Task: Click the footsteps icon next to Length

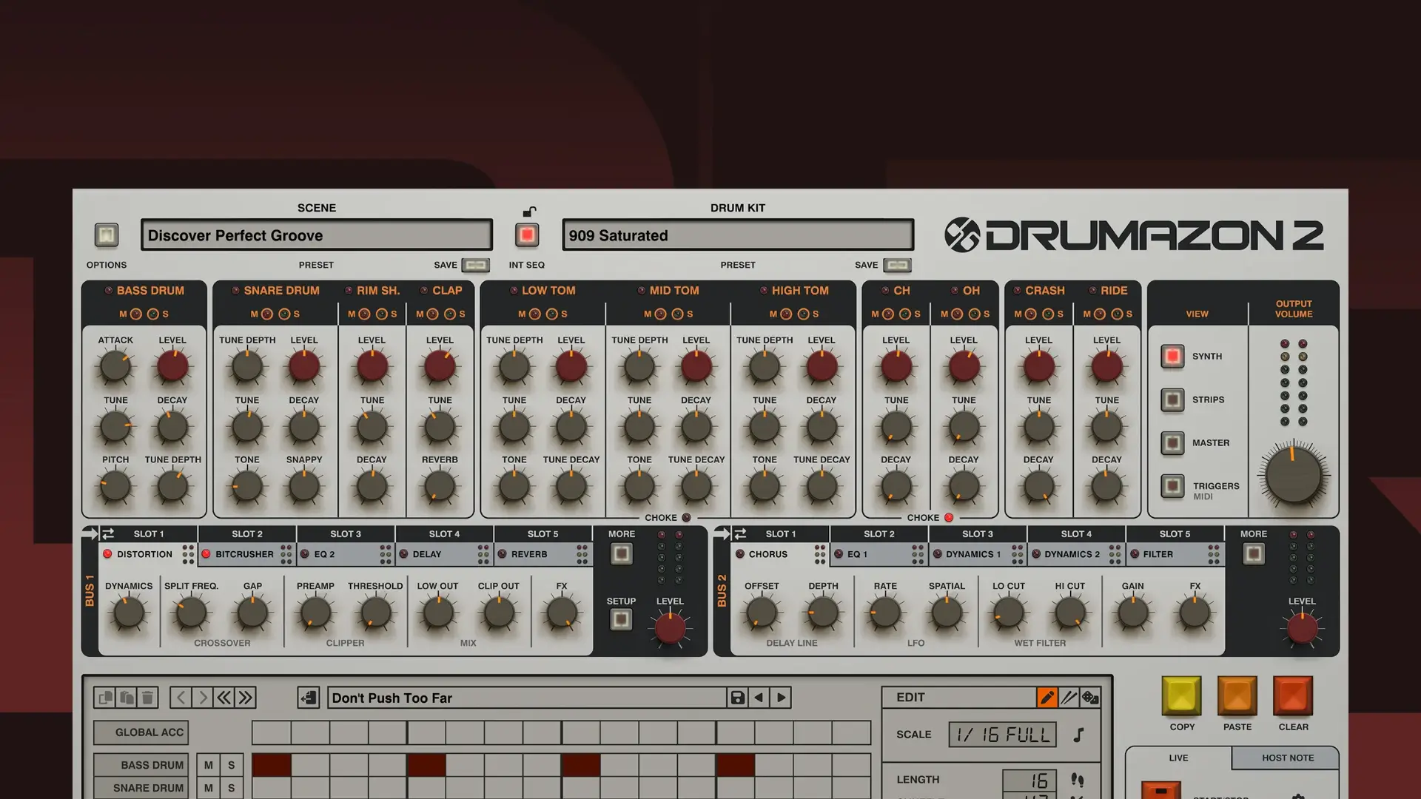Action: [x=1078, y=780]
